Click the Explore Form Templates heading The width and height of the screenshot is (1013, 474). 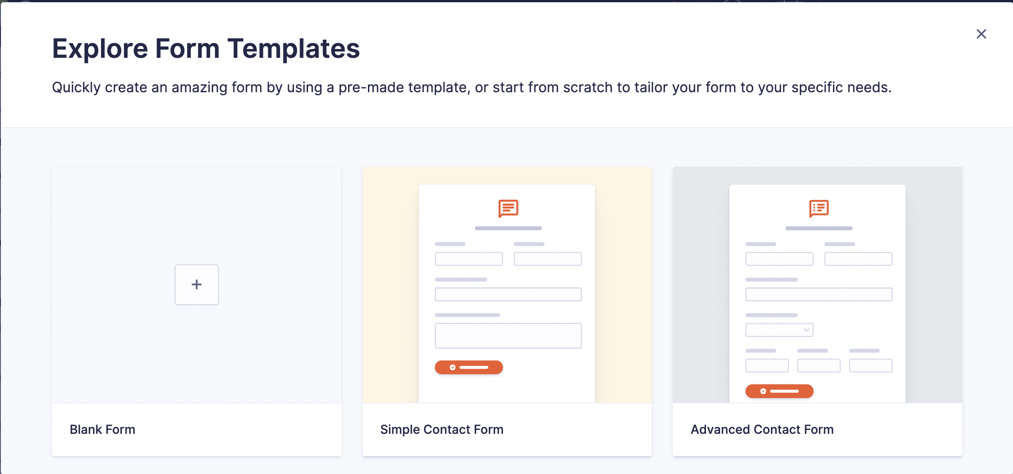(x=206, y=48)
